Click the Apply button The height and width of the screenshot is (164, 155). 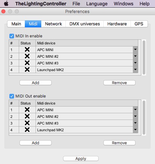click(x=81, y=159)
